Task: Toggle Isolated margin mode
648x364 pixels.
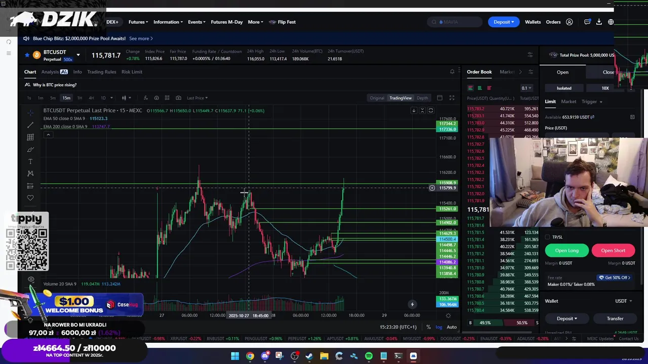Action: (x=564, y=88)
